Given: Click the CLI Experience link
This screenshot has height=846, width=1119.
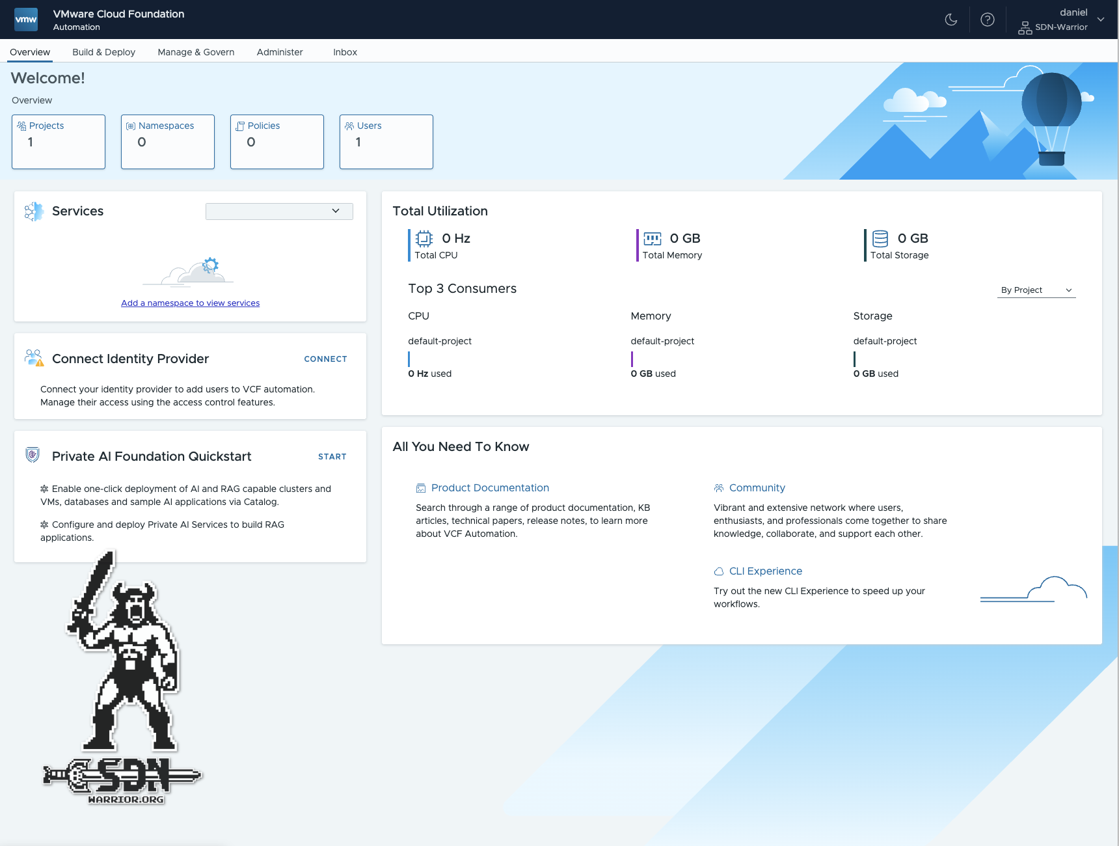Looking at the screenshot, I should (x=766, y=571).
